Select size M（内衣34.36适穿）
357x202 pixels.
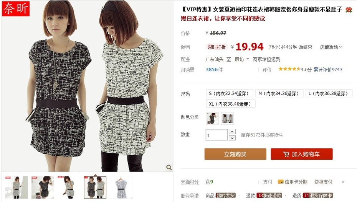point(279,93)
